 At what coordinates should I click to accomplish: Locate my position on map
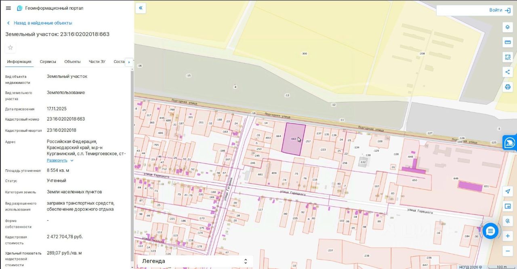click(x=508, y=191)
